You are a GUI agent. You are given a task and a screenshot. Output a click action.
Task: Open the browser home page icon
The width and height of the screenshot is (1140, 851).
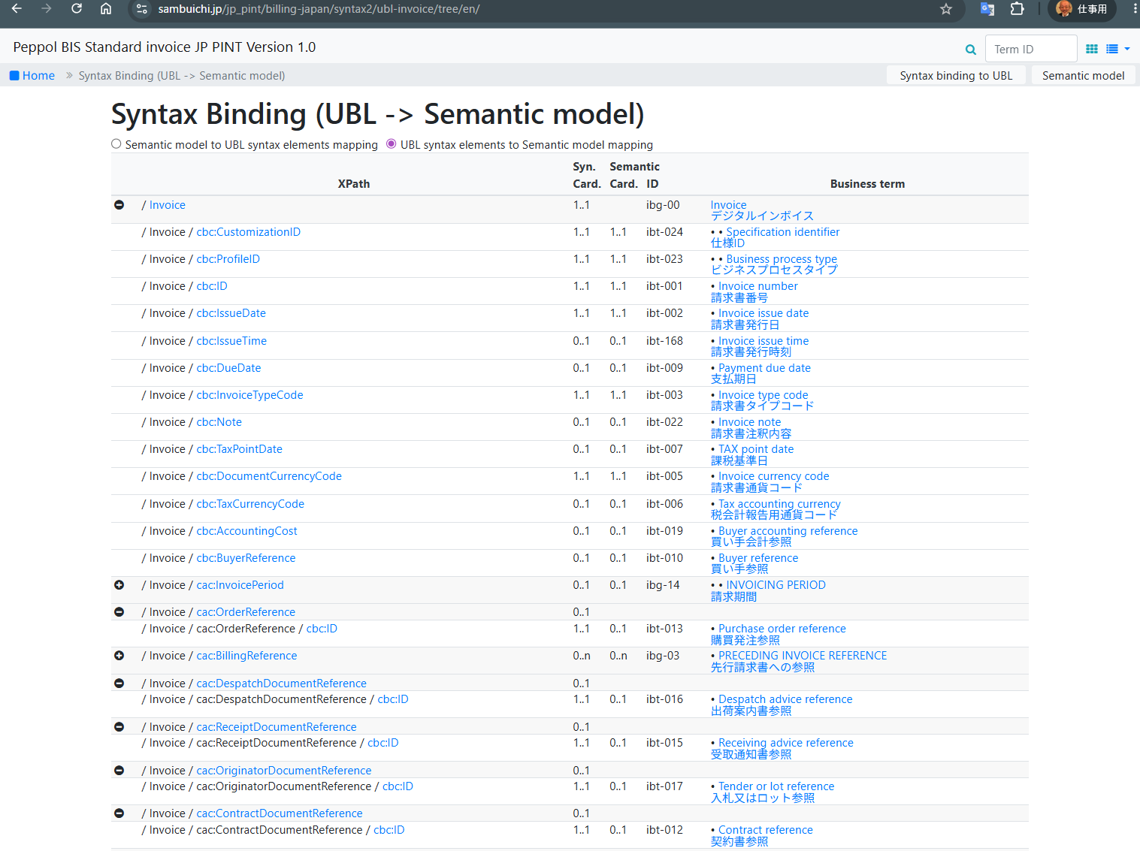tap(106, 9)
